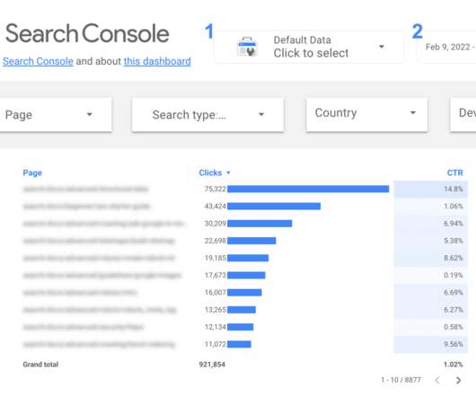Viewport: 476px width, 397px height.
Task: Click the 8.62% CTR cell
Action: (x=430, y=258)
